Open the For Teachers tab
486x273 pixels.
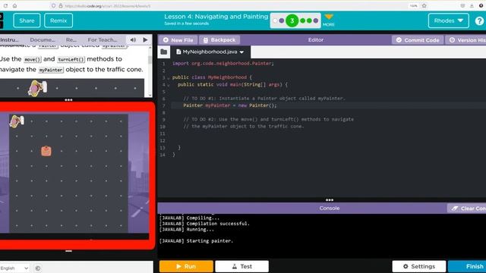(x=103, y=39)
